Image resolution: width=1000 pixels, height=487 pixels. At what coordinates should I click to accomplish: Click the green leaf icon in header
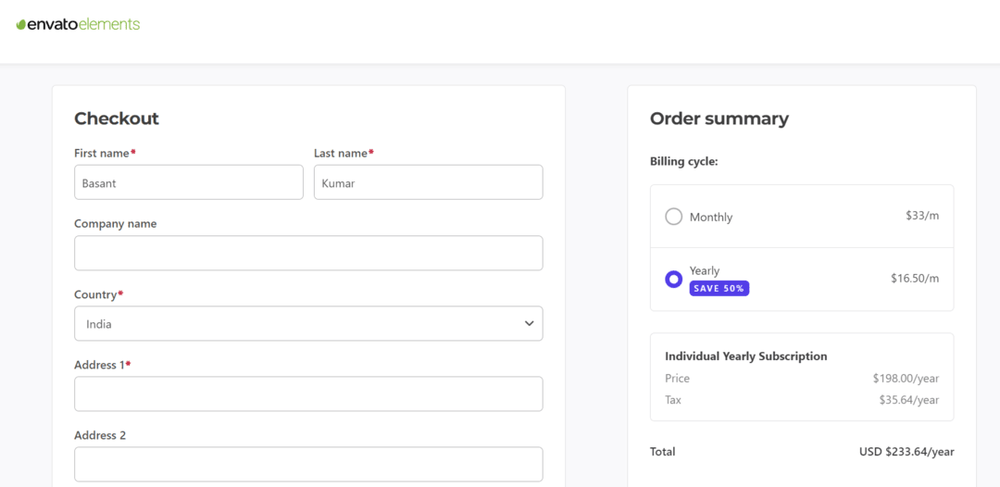point(21,25)
